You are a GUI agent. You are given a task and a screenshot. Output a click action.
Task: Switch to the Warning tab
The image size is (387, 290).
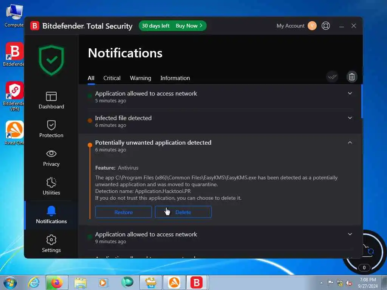point(141,78)
